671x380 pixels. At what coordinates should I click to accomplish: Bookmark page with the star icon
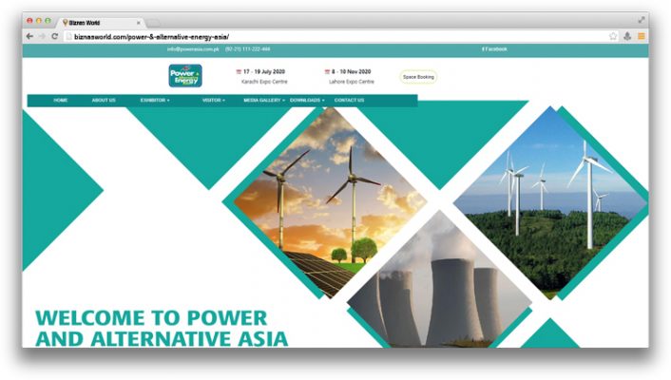pyautogui.click(x=613, y=36)
